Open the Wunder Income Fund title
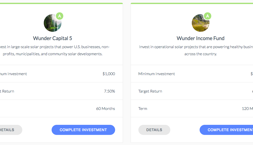The width and height of the screenshot is (253, 145). pos(201,38)
